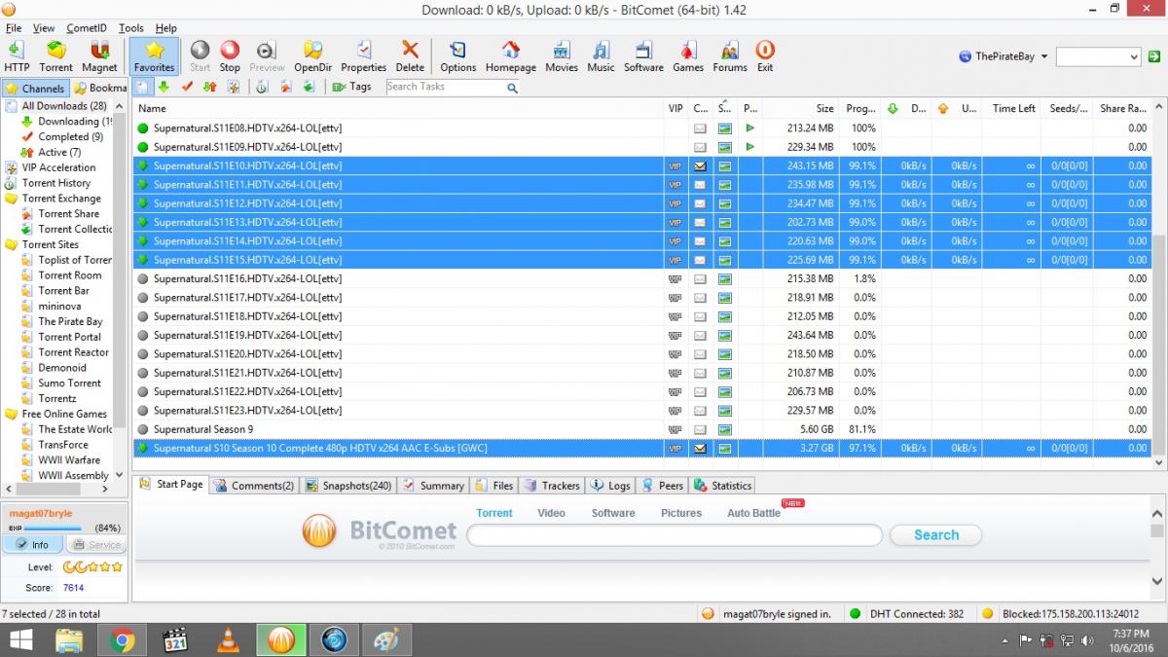Click the Search Tasks input field

click(444, 87)
